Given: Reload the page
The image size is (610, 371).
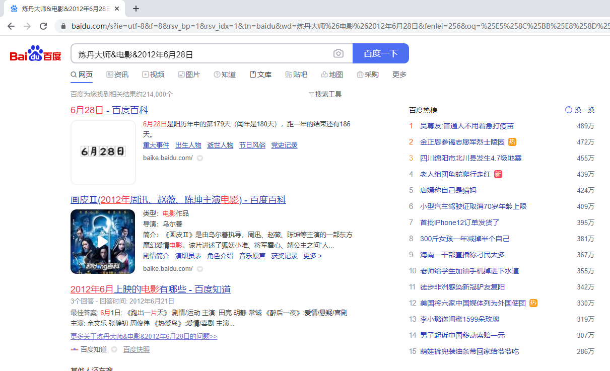Looking at the screenshot, I should (x=43, y=26).
